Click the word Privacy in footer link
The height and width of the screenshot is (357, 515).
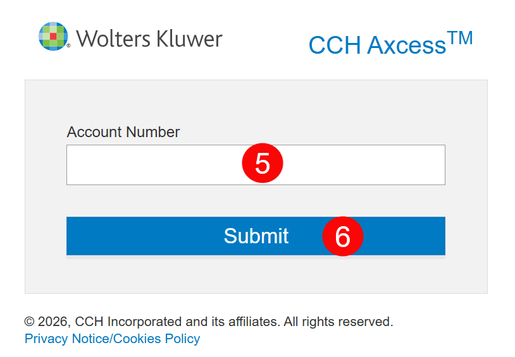[x=46, y=339]
